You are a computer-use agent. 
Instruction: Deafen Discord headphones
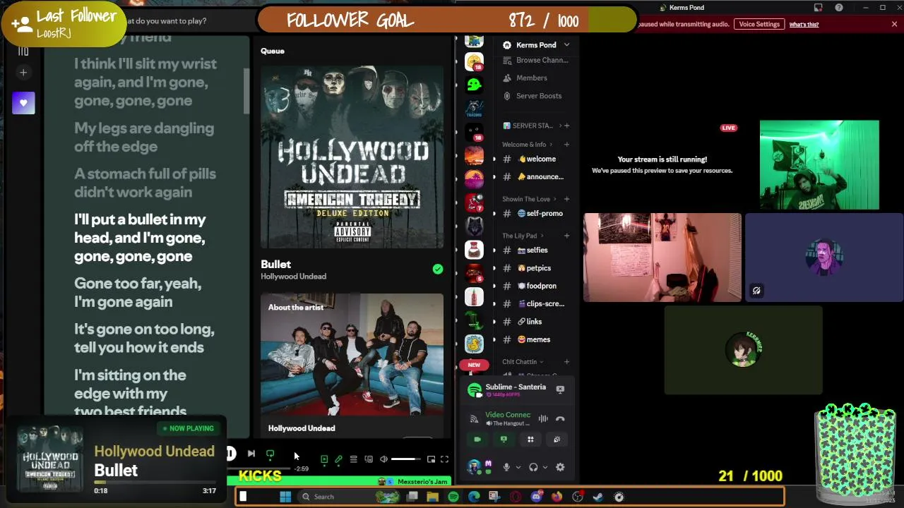click(533, 467)
